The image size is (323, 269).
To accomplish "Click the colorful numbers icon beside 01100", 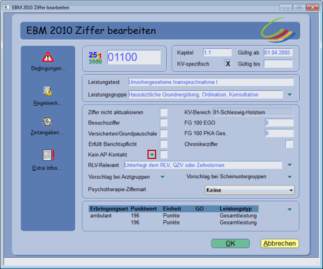I will [x=95, y=58].
